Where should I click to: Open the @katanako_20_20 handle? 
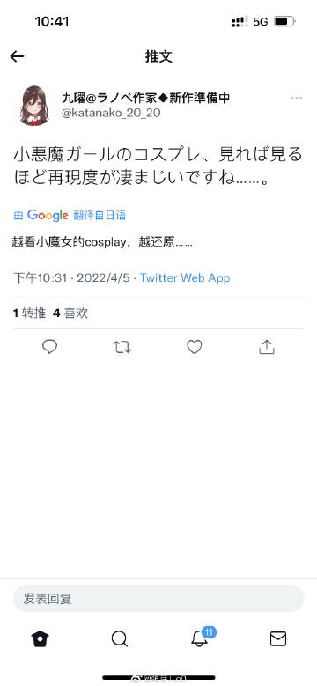111,113
